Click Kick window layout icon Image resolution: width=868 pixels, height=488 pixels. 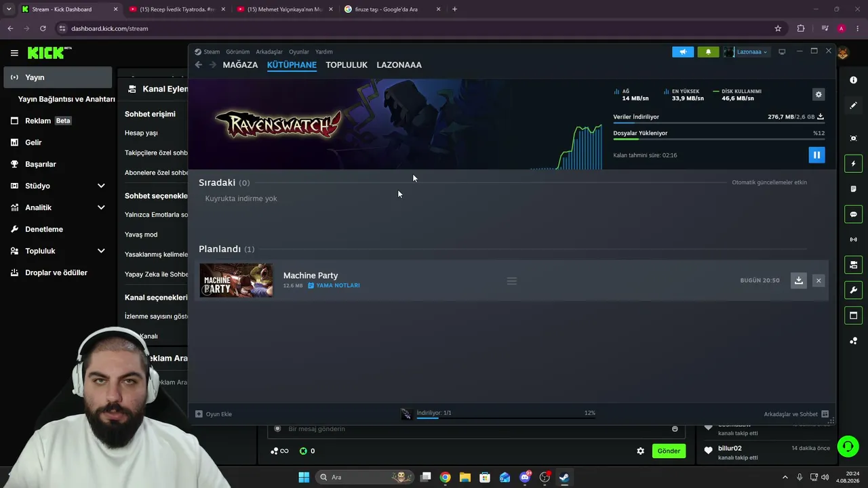[853, 315]
